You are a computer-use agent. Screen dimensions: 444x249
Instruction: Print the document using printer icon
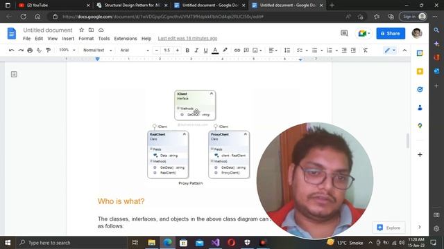point(30,50)
